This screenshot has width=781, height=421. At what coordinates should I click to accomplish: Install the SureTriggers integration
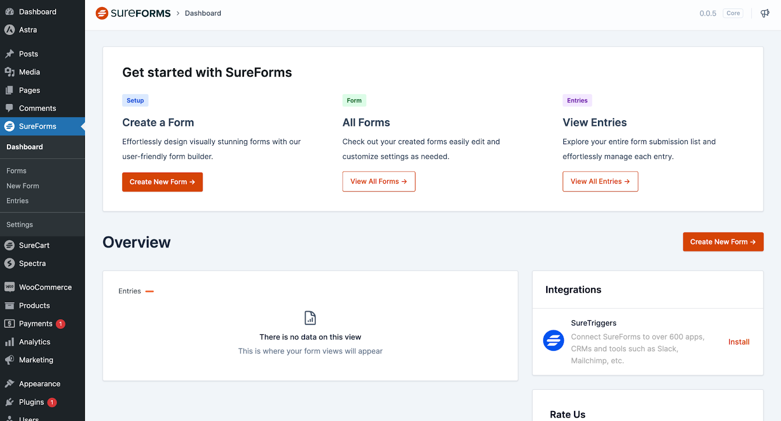(x=739, y=342)
